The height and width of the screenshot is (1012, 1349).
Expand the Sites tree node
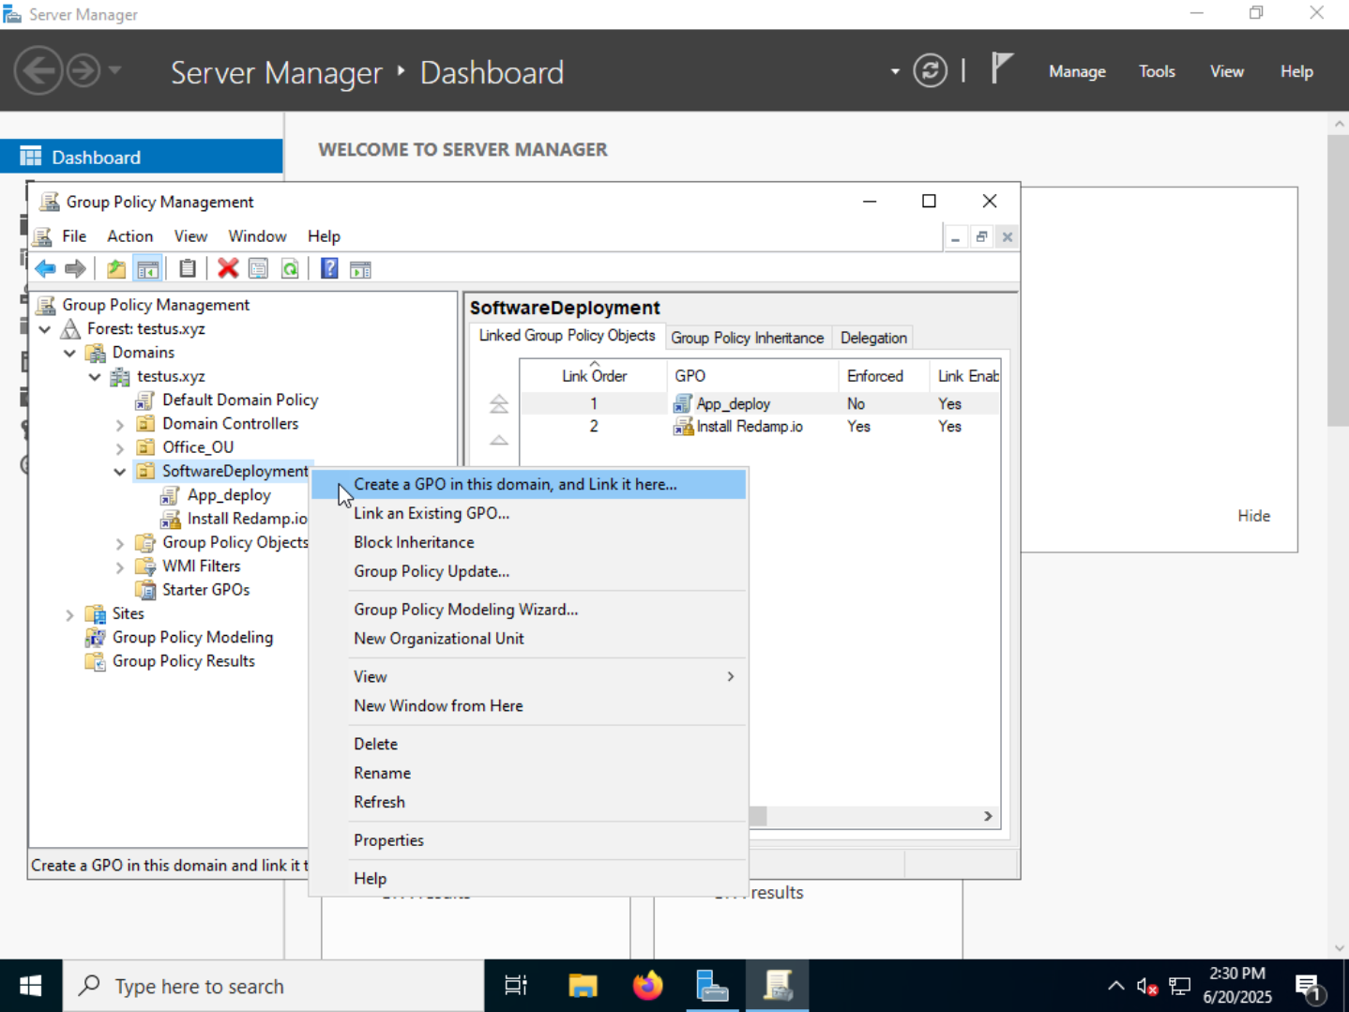click(x=69, y=615)
